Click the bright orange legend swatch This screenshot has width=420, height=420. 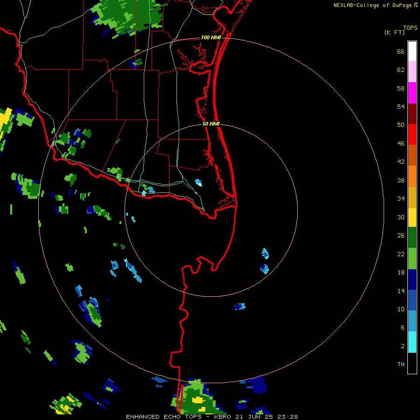[x=412, y=176]
